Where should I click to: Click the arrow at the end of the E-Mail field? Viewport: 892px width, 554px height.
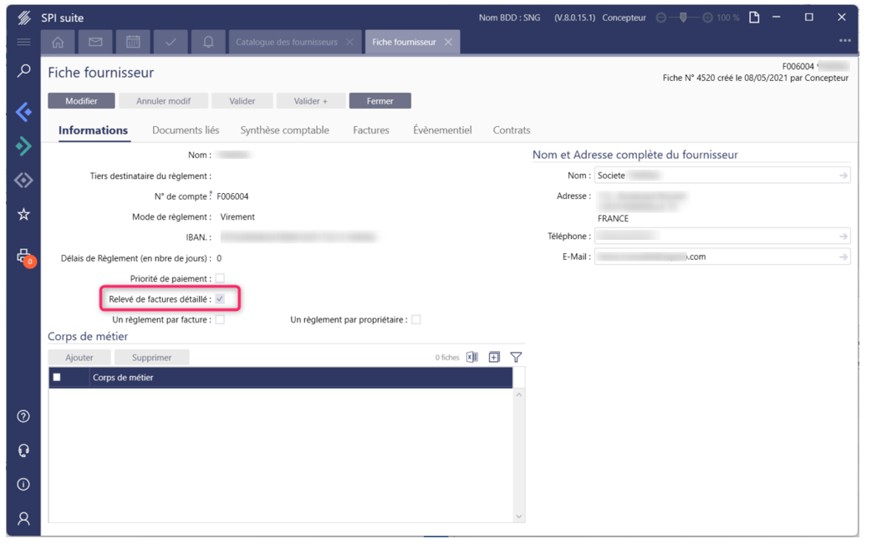[843, 257]
